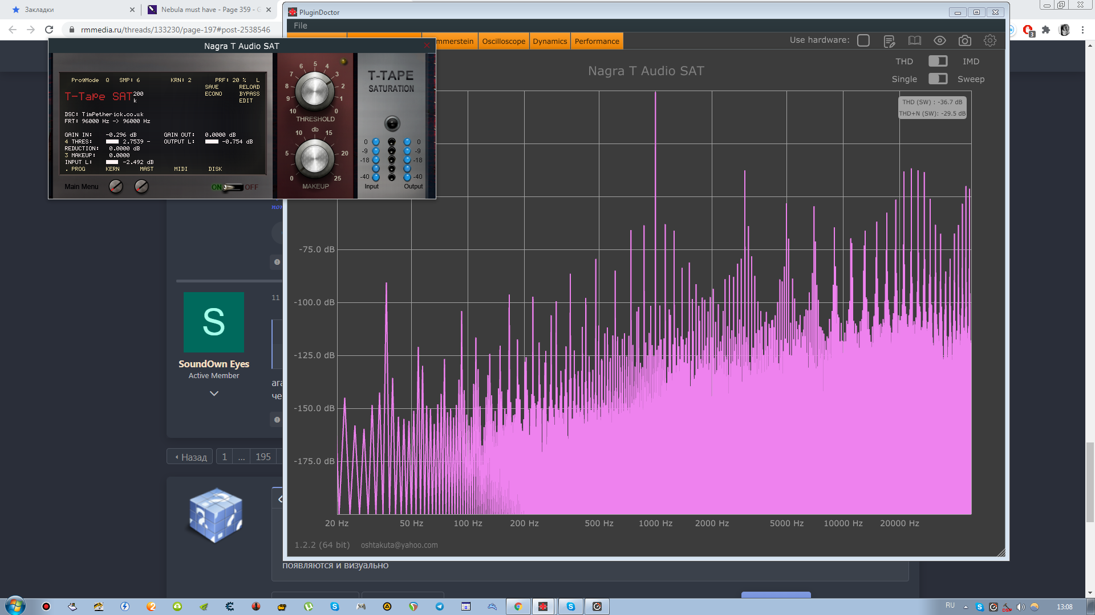Click ECONO in the Nagra display
1095x615 pixels.
click(x=213, y=94)
